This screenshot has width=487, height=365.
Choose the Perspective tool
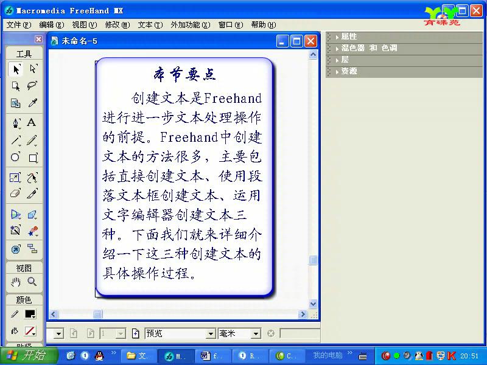tap(16, 215)
